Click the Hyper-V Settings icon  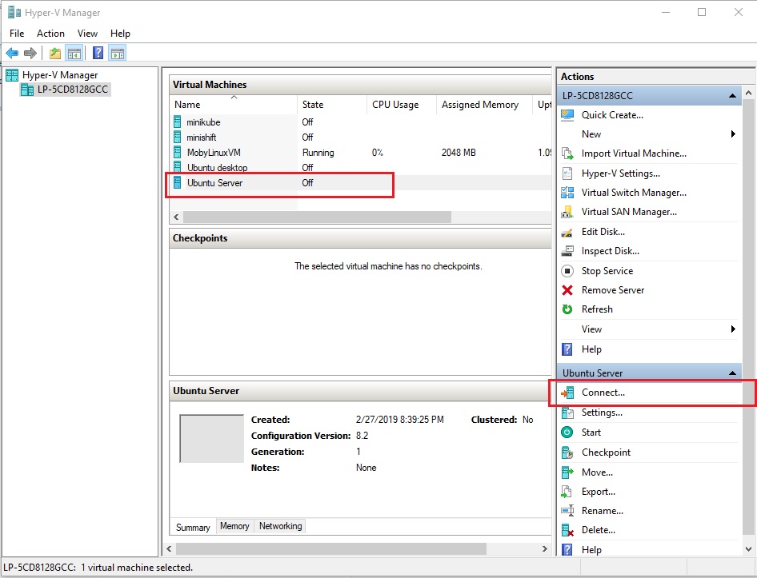pyautogui.click(x=567, y=173)
